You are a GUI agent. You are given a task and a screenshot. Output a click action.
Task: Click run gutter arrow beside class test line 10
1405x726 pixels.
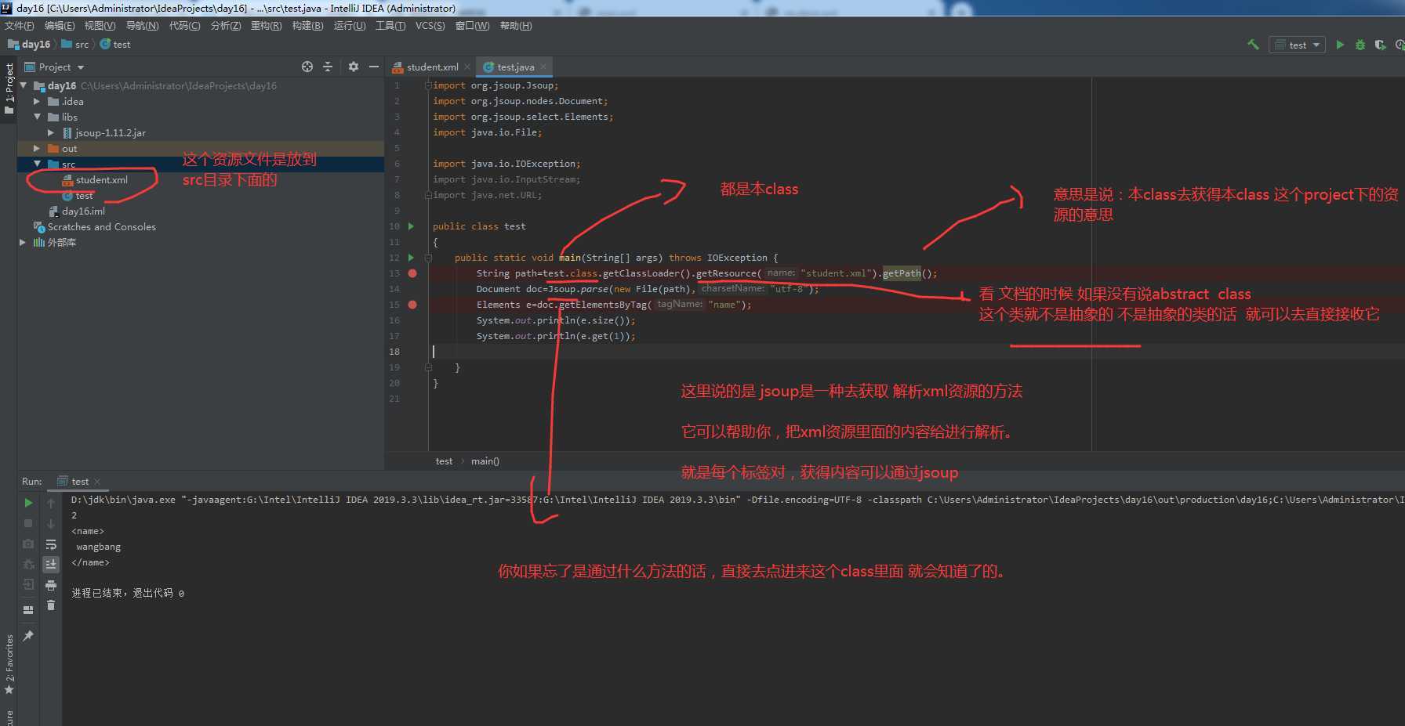tap(411, 226)
